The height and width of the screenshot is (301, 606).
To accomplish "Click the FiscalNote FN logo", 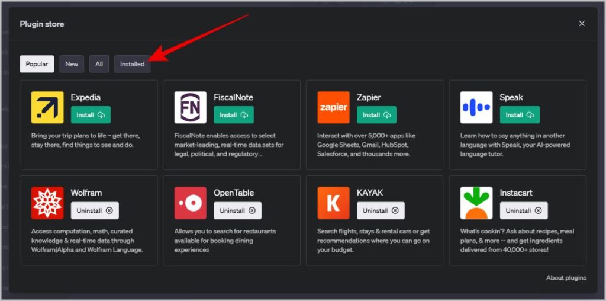I will tap(191, 108).
